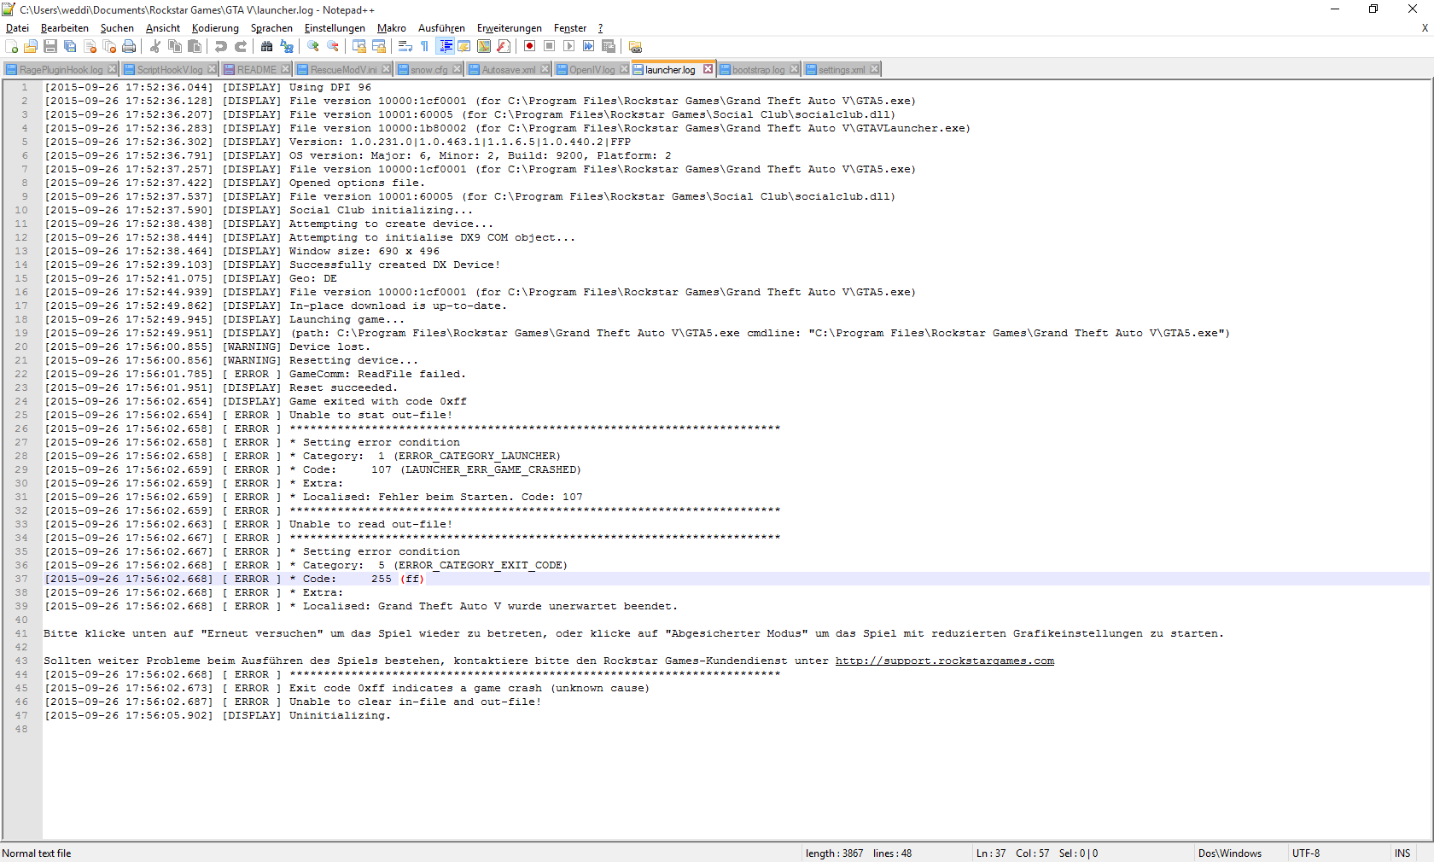Toggle Show All Characters pilcrow icon
The height and width of the screenshot is (862, 1434).
pos(425,47)
